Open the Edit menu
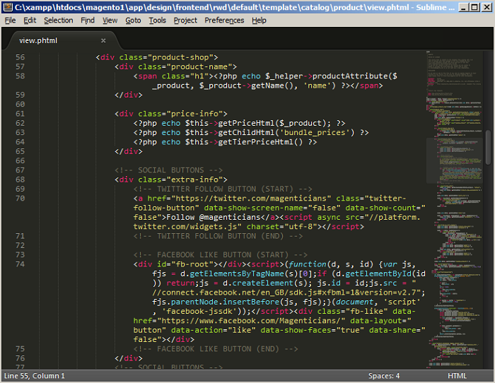The height and width of the screenshot is (383, 495). [30, 20]
